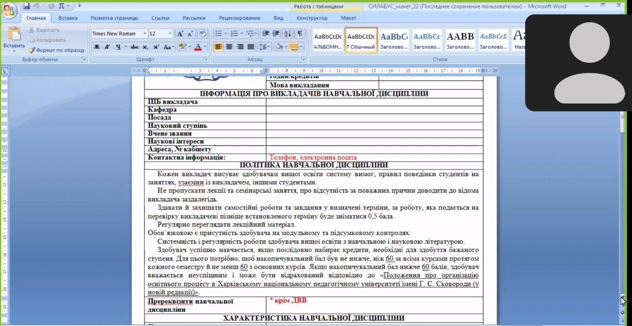Apply shading with the paint bucket

pos(279,47)
